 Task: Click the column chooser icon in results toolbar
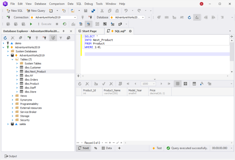pyautogui.click(x=194, y=84)
